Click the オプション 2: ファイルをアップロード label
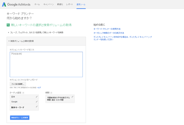This screenshot has height=125, width=184. click(24, 80)
